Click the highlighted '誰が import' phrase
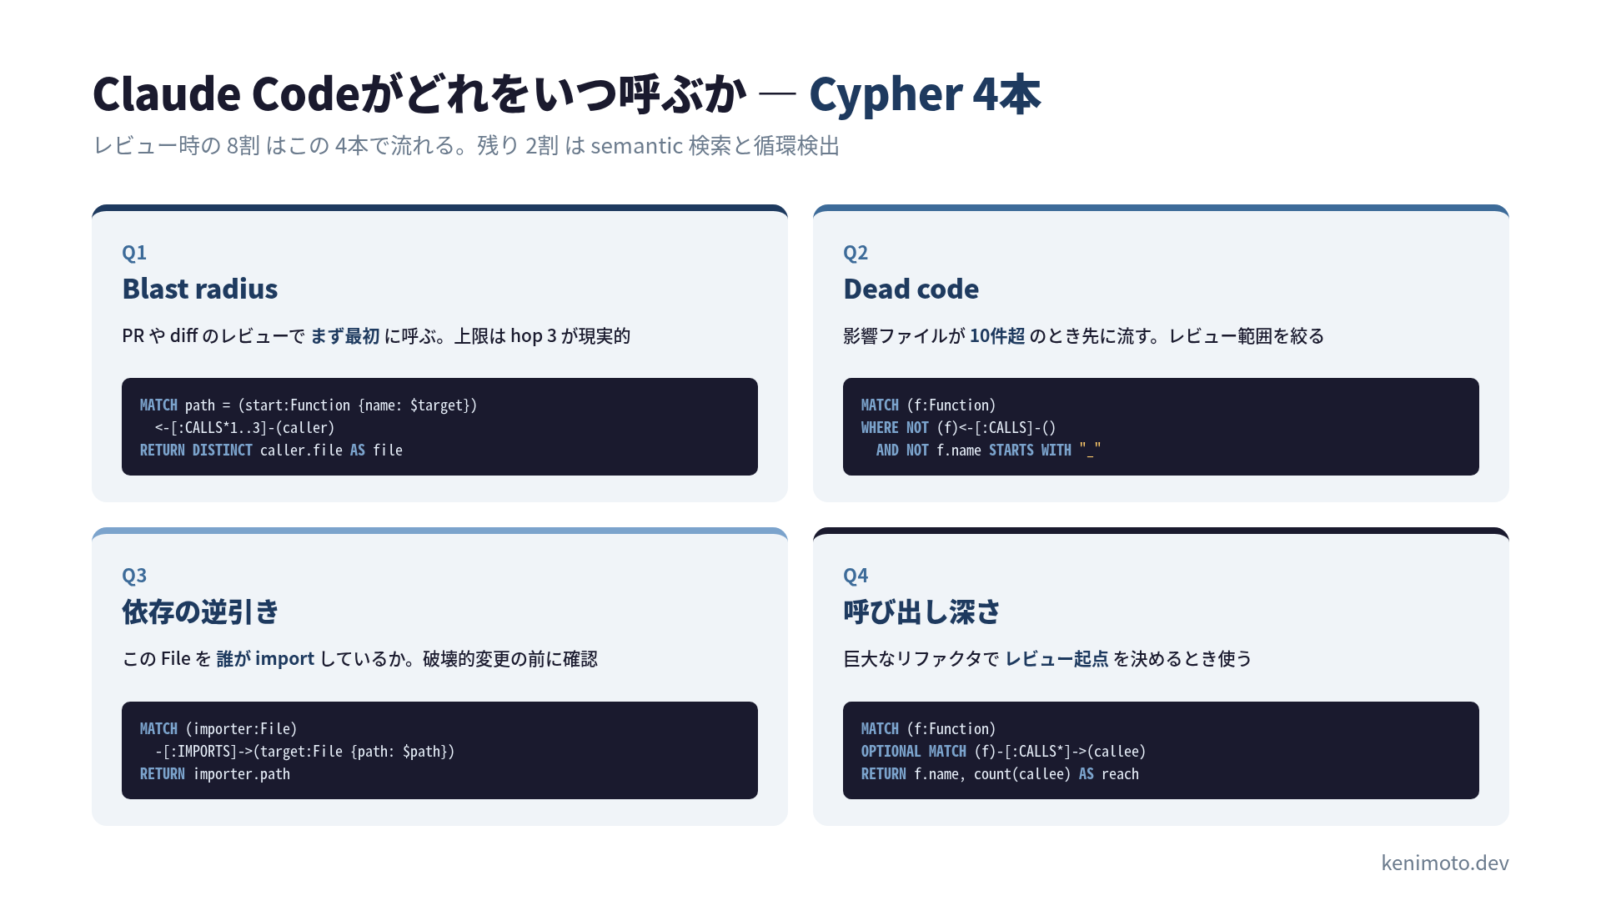The height and width of the screenshot is (901, 1601). tap(265, 659)
